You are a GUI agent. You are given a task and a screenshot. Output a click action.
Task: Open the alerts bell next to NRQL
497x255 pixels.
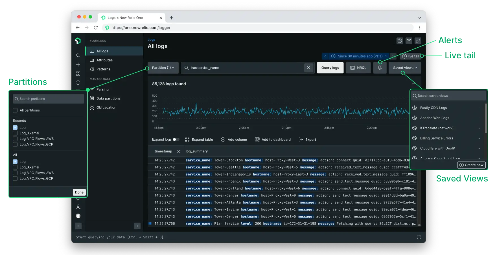[x=380, y=68]
